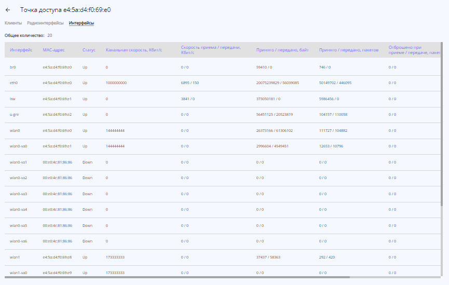Click the Канальная скорость, Кбит/с header
The height and width of the screenshot is (285, 449).
point(134,50)
